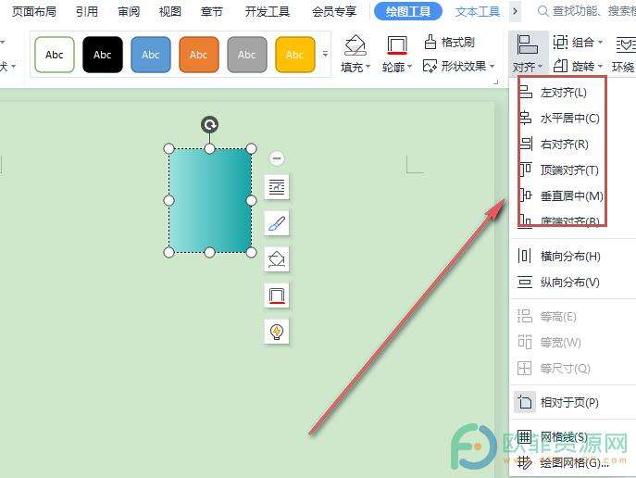Click the 格式刷 format painter
The image size is (636, 478).
point(449,42)
